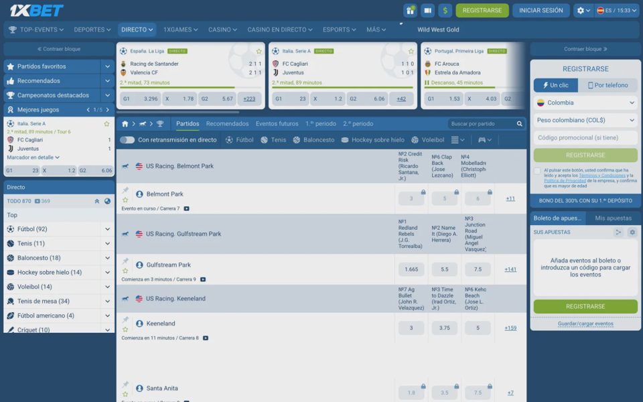This screenshot has height=402, width=643.
Task: Favorite the Racing de Santander match star
Action: [259, 52]
